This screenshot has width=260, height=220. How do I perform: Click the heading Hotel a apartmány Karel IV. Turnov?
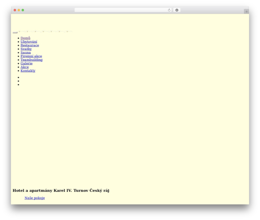pyautogui.click(x=61, y=190)
